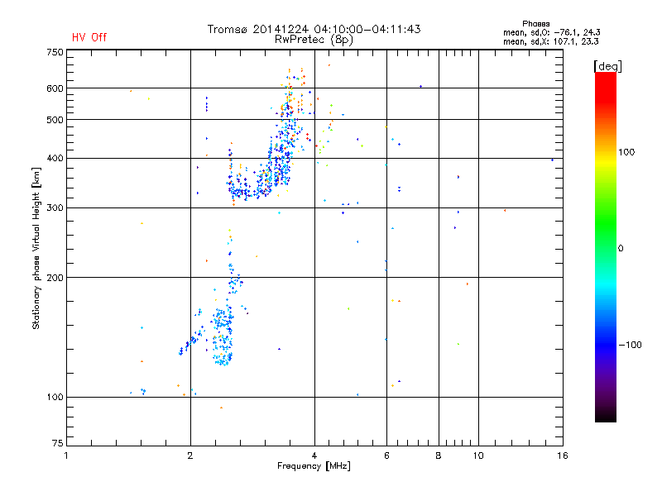
Task: Click the y-axis tick label "750"
Action: [55, 52]
